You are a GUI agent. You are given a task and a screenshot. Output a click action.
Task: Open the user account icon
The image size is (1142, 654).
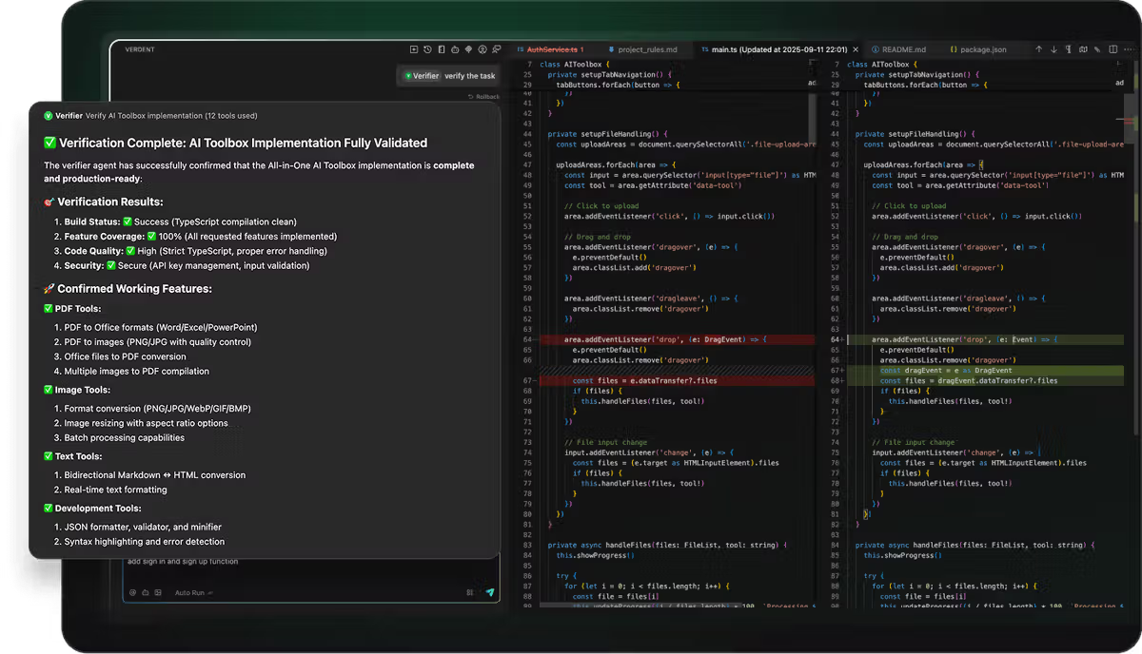482,49
